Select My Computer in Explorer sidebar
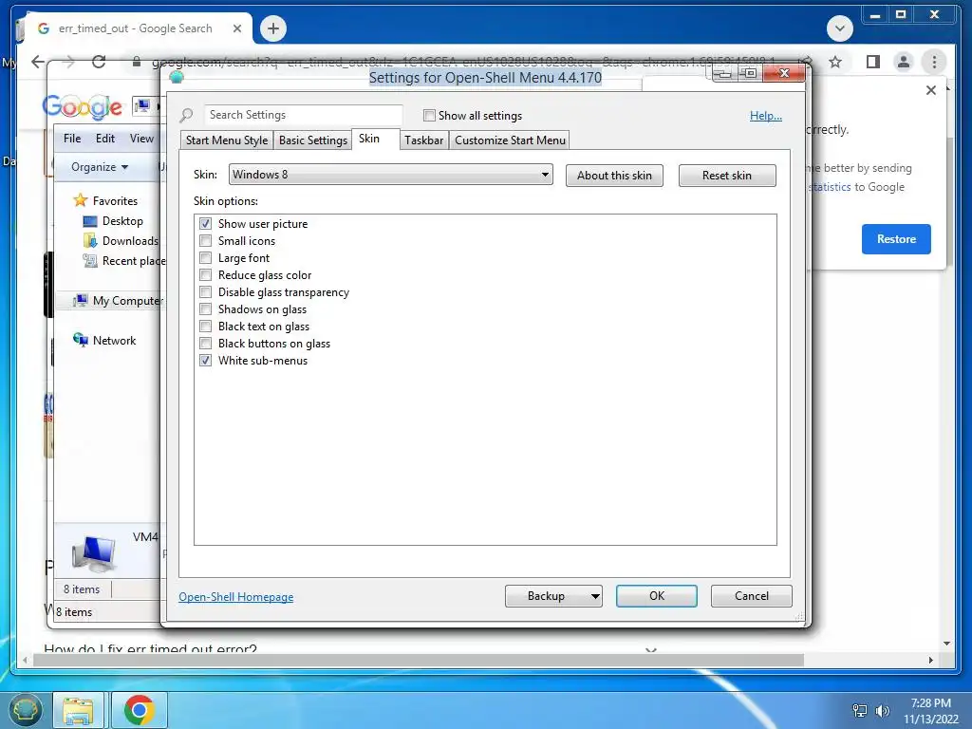The width and height of the screenshot is (972, 729). click(118, 301)
